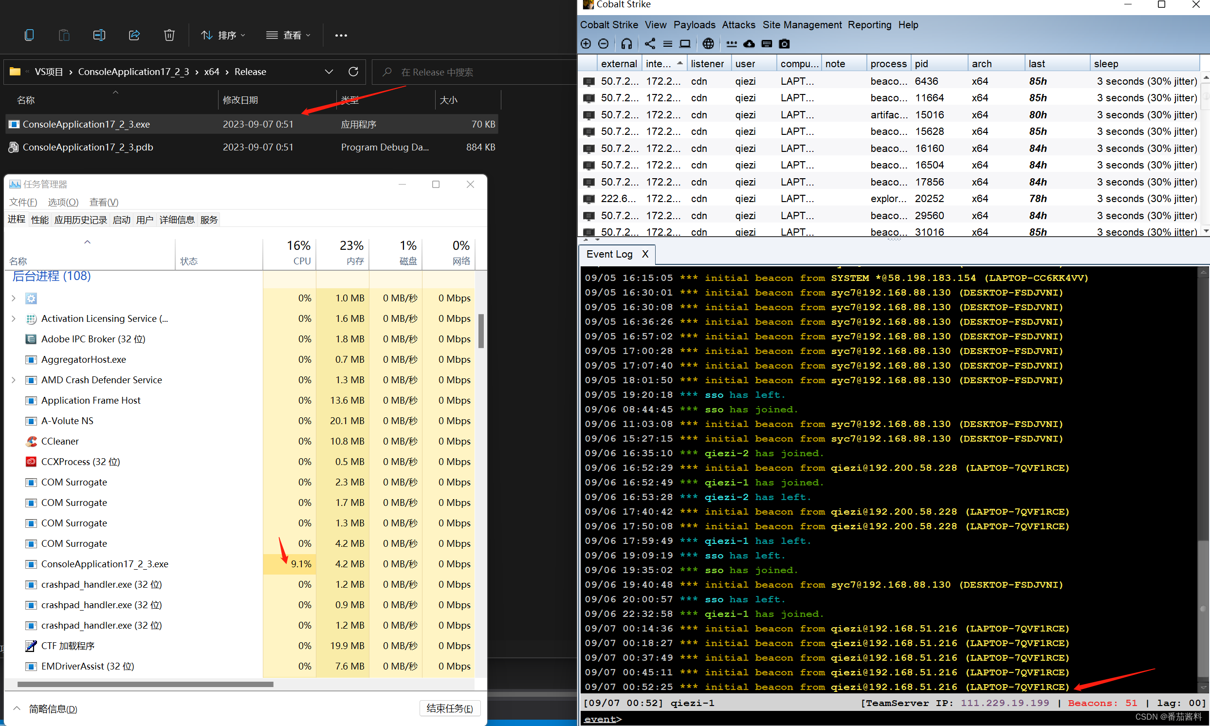Open screenshots camera icon
Image resolution: width=1210 pixels, height=726 pixels.
[784, 44]
